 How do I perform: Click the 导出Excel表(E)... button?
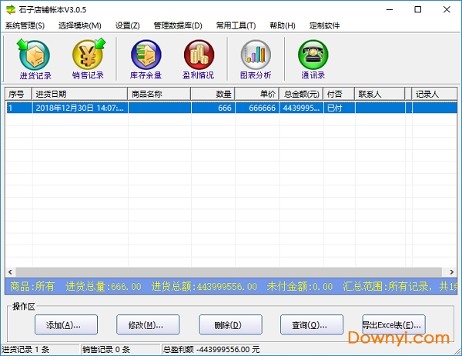[393, 324]
